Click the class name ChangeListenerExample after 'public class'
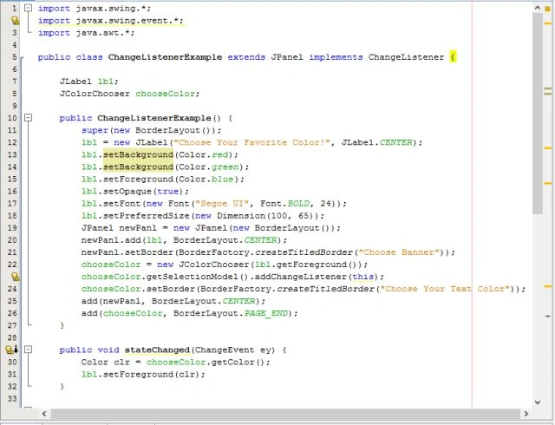This screenshot has height=425, width=555. pyautogui.click(x=165, y=57)
